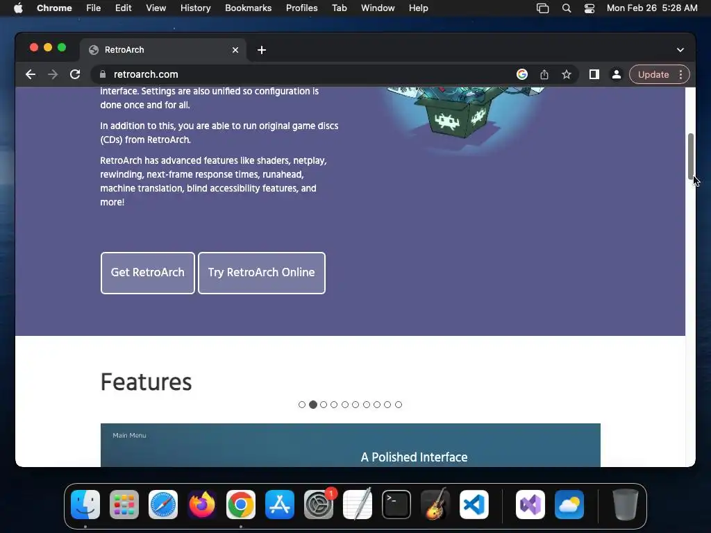Open the Trash in the Dock

tap(626, 505)
